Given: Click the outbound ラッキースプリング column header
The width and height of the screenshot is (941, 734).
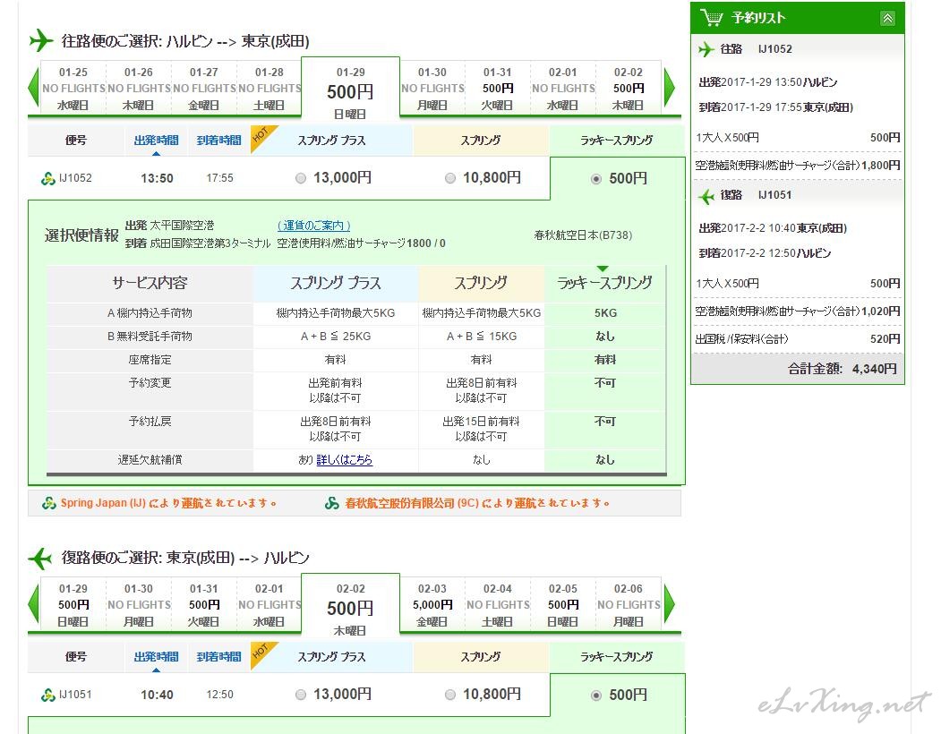Looking at the screenshot, I should coord(617,141).
